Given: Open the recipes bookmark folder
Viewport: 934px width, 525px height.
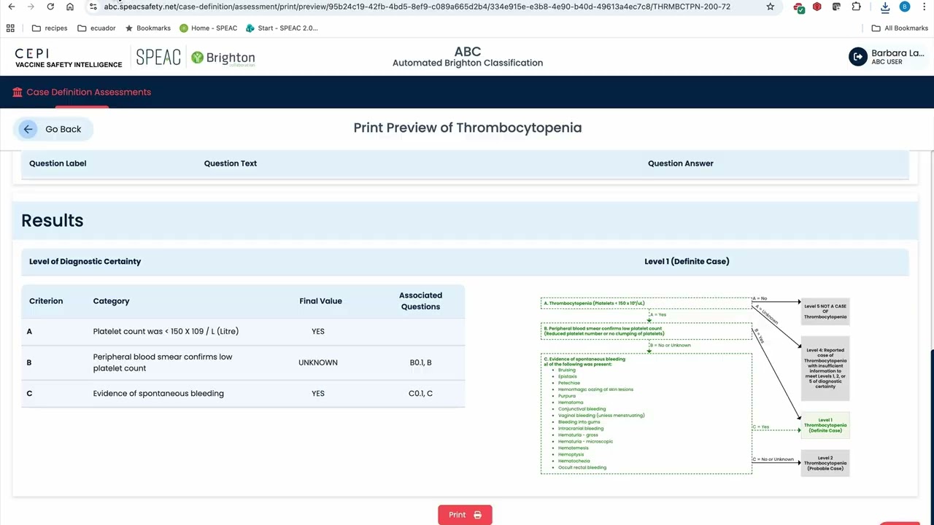Looking at the screenshot, I should click(x=50, y=28).
